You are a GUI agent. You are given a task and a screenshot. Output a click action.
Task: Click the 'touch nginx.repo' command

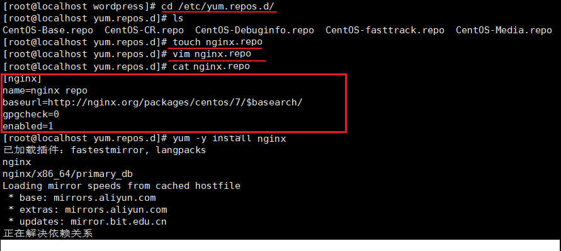[217, 42]
